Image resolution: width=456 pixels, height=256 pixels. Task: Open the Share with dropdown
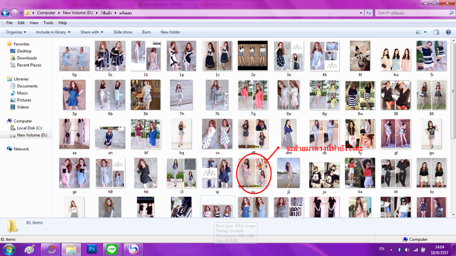pos(92,32)
